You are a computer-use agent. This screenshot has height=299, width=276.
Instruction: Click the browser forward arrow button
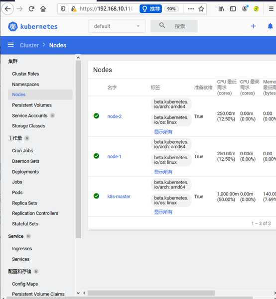click(x=19, y=9)
